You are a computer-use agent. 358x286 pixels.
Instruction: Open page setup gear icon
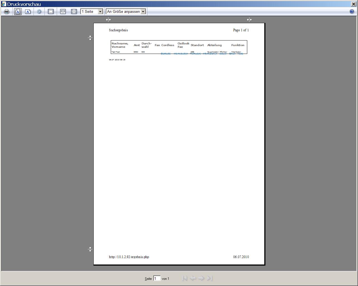pyautogui.click(x=39, y=11)
